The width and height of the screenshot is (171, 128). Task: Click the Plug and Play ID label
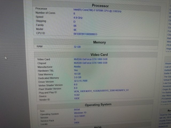click(48, 93)
